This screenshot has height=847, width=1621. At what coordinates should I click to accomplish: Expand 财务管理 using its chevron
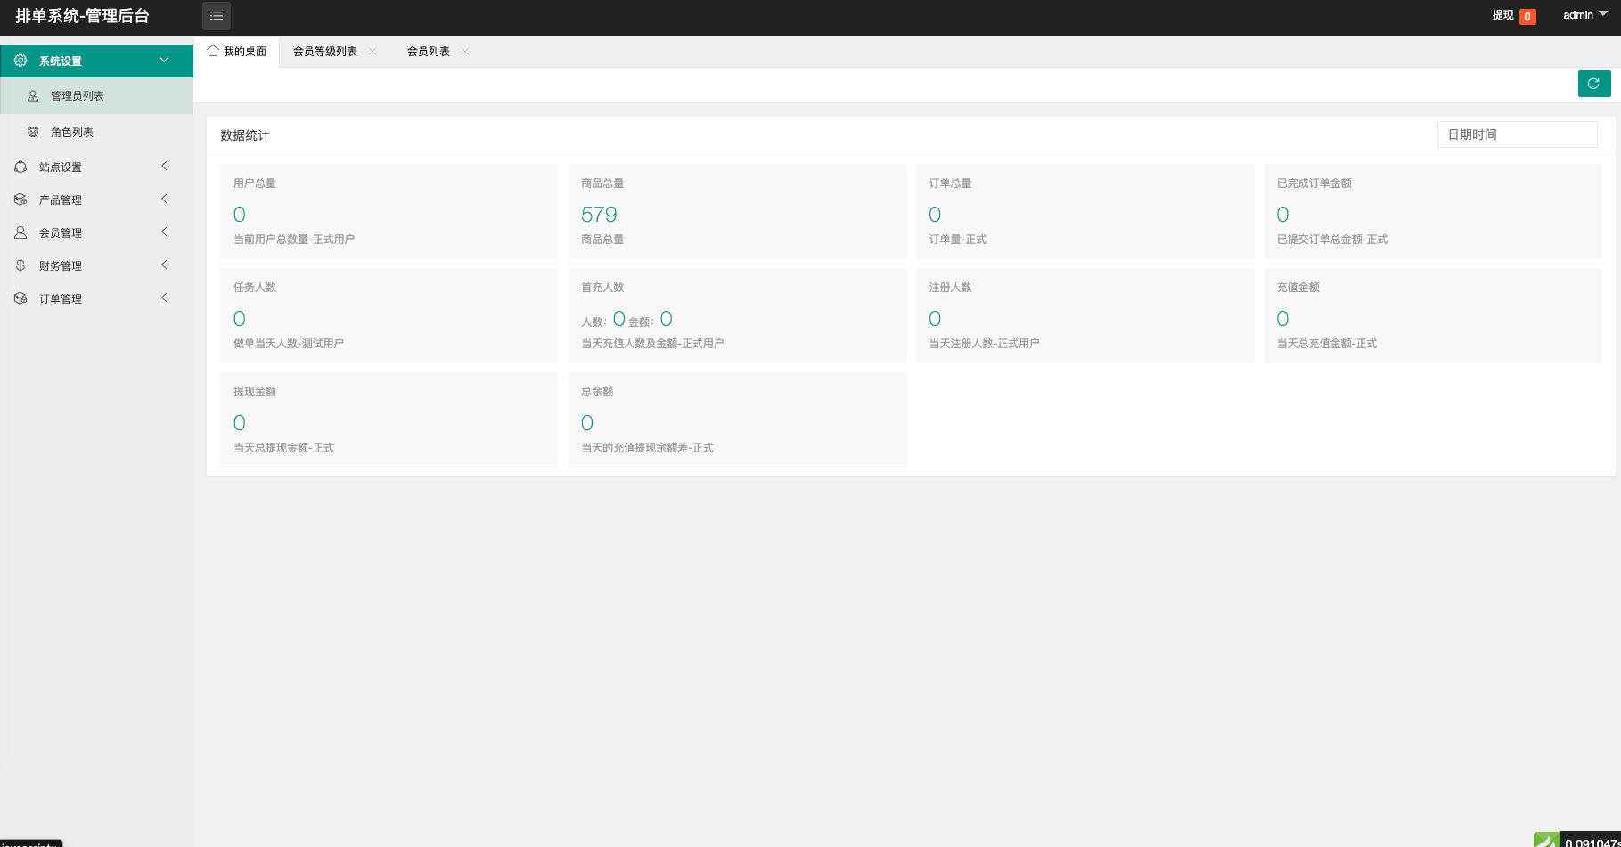[x=164, y=265]
